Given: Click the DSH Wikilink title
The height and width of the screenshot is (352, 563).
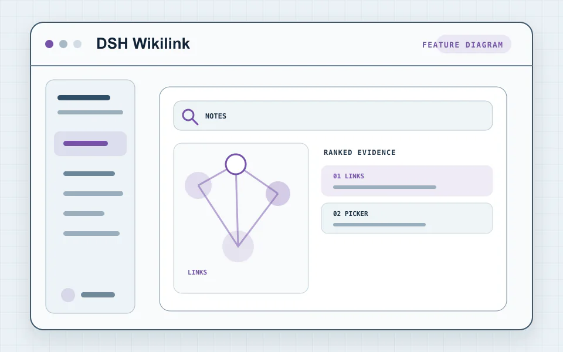Looking at the screenshot, I should 143,43.
